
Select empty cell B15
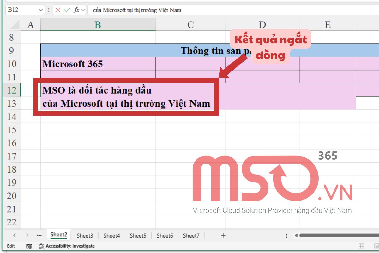pyautogui.click(x=98, y=130)
